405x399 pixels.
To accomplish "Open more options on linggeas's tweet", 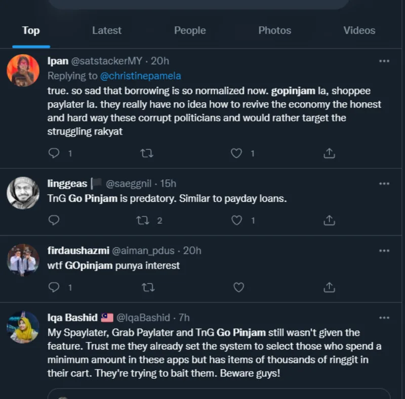I will [384, 183].
